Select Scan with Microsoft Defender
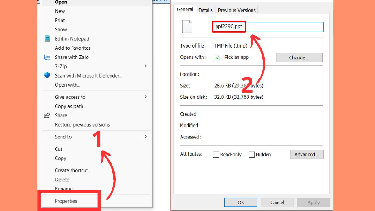Viewport: 375px width, 211px height. tap(89, 75)
